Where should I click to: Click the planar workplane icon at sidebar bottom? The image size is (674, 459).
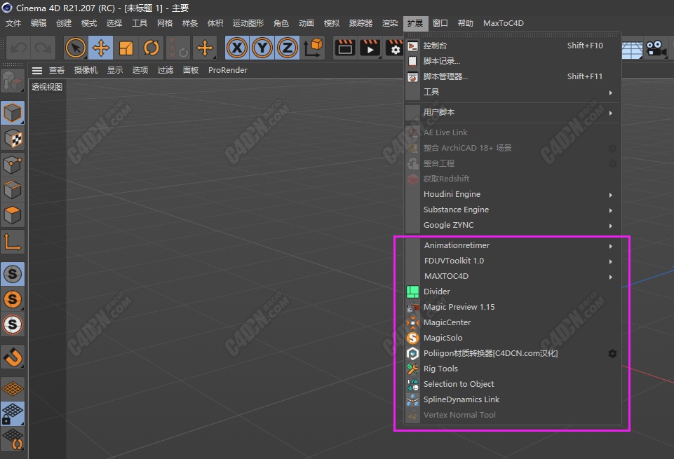[x=13, y=439]
